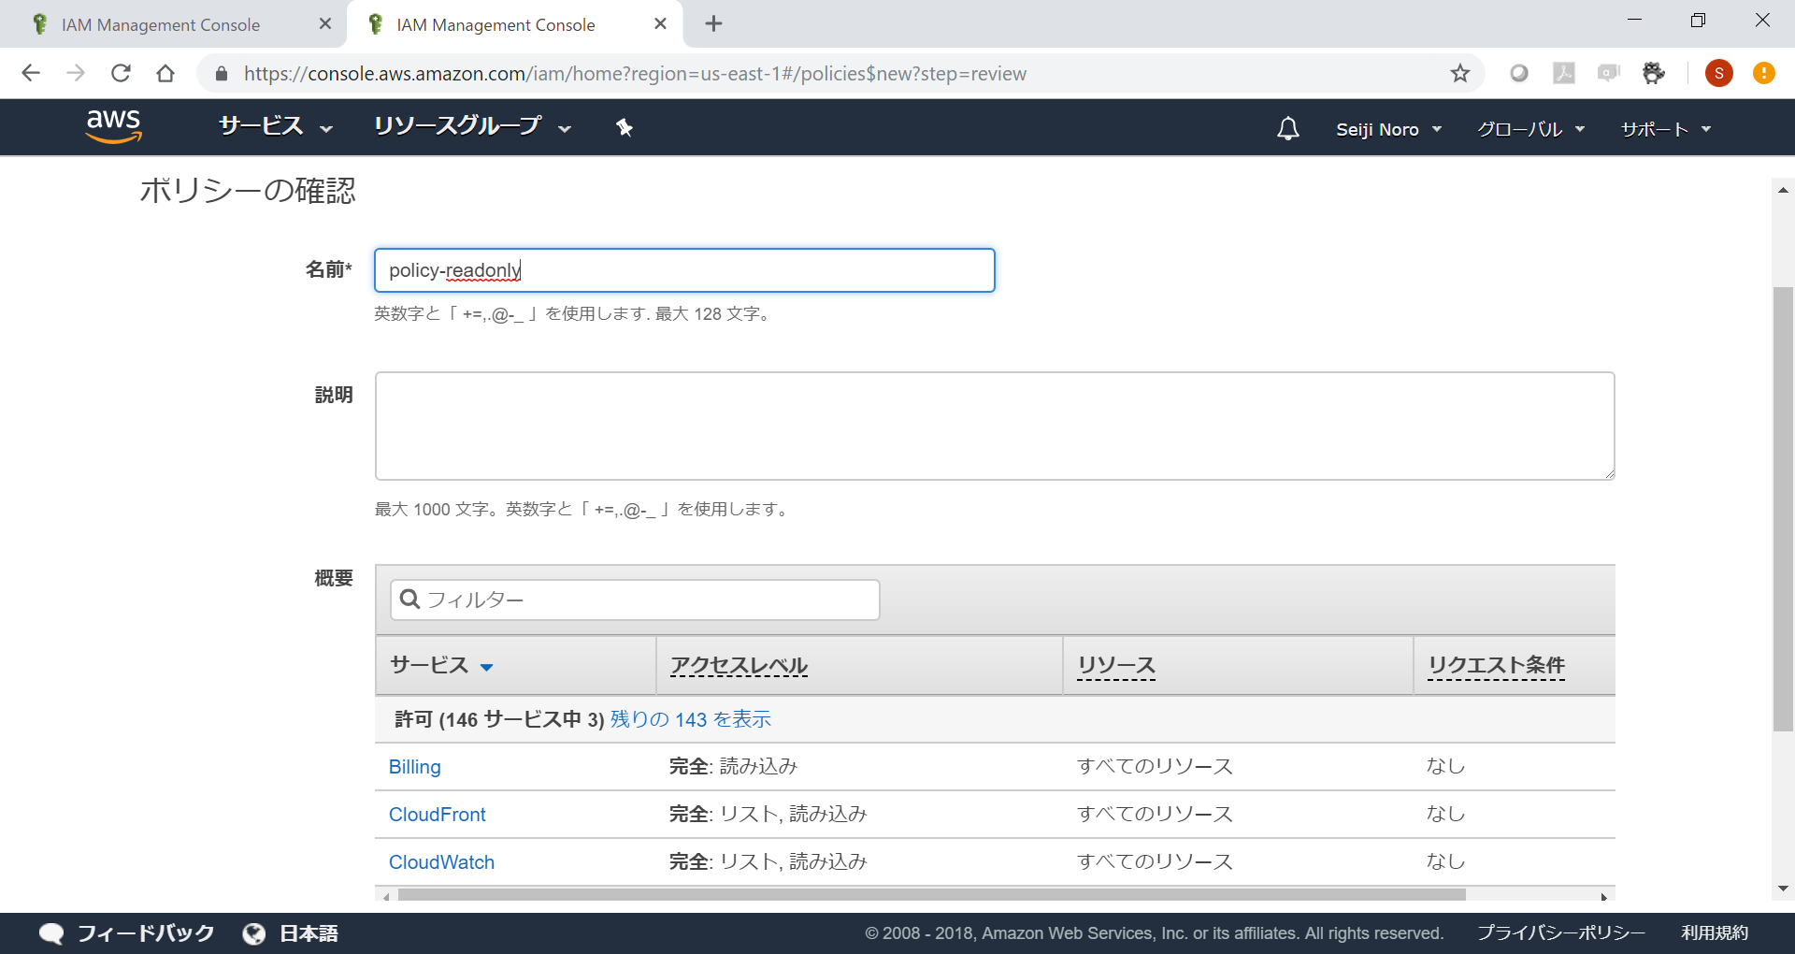Expand the サービス menu in navbar
The width and height of the screenshot is (1795, 954).
pos(276,126)
